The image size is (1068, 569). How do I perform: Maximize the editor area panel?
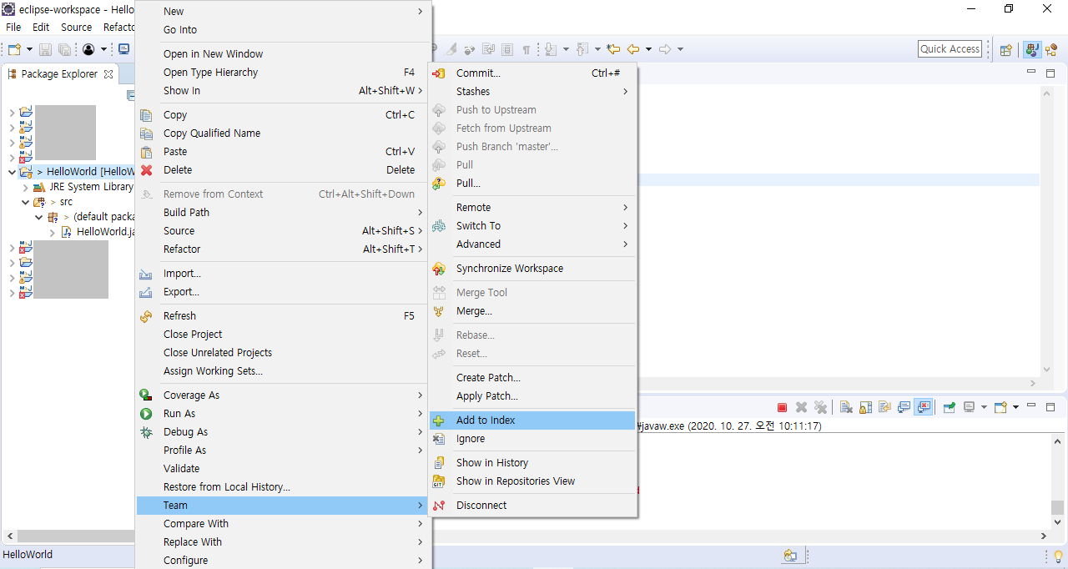1050,73
